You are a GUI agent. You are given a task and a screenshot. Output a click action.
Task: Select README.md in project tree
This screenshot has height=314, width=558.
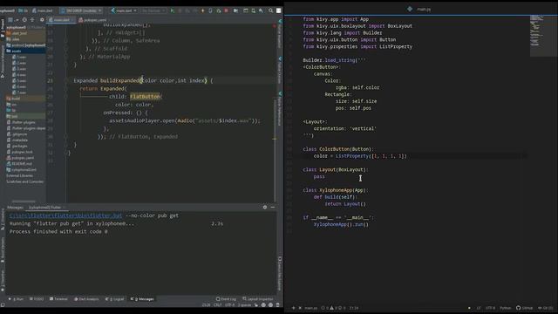(20, 164)
